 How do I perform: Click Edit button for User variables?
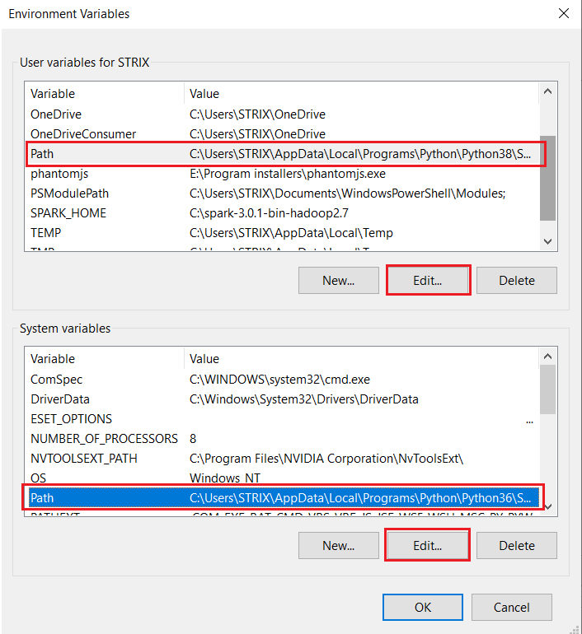pyautogui.click(x=428, y=280)
